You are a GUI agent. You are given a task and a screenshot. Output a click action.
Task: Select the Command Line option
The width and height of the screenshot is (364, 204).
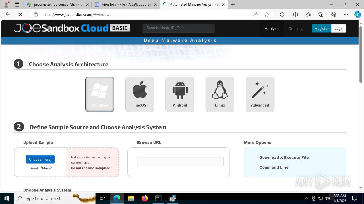pos(274,167)
